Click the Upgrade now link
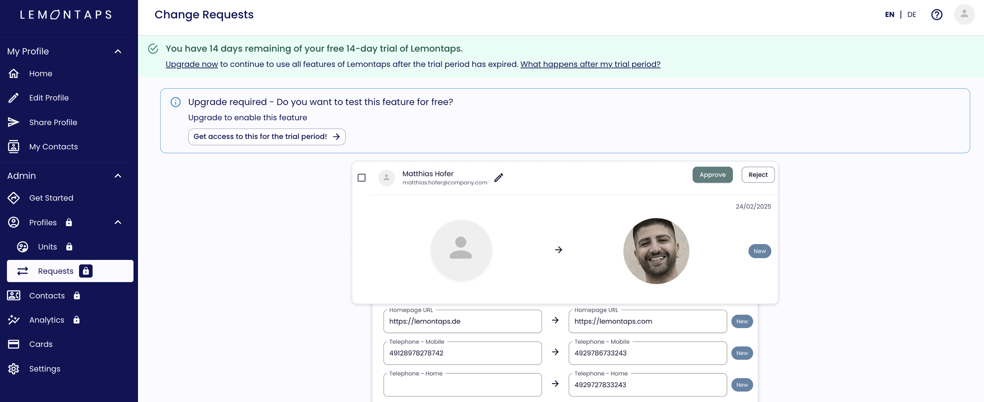984x402 pixels. tap(191, 64)
